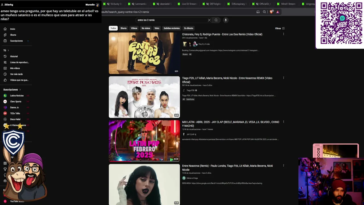Open the Fery S y 2 más channel link

204,44
